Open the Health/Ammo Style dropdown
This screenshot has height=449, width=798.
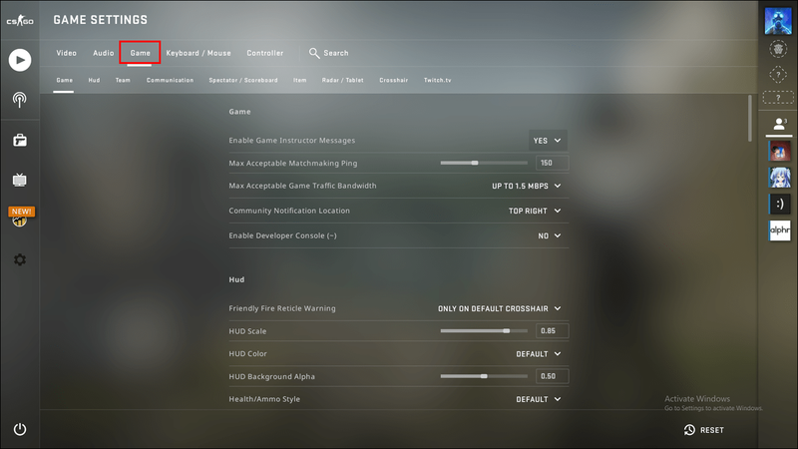[539, 399]
